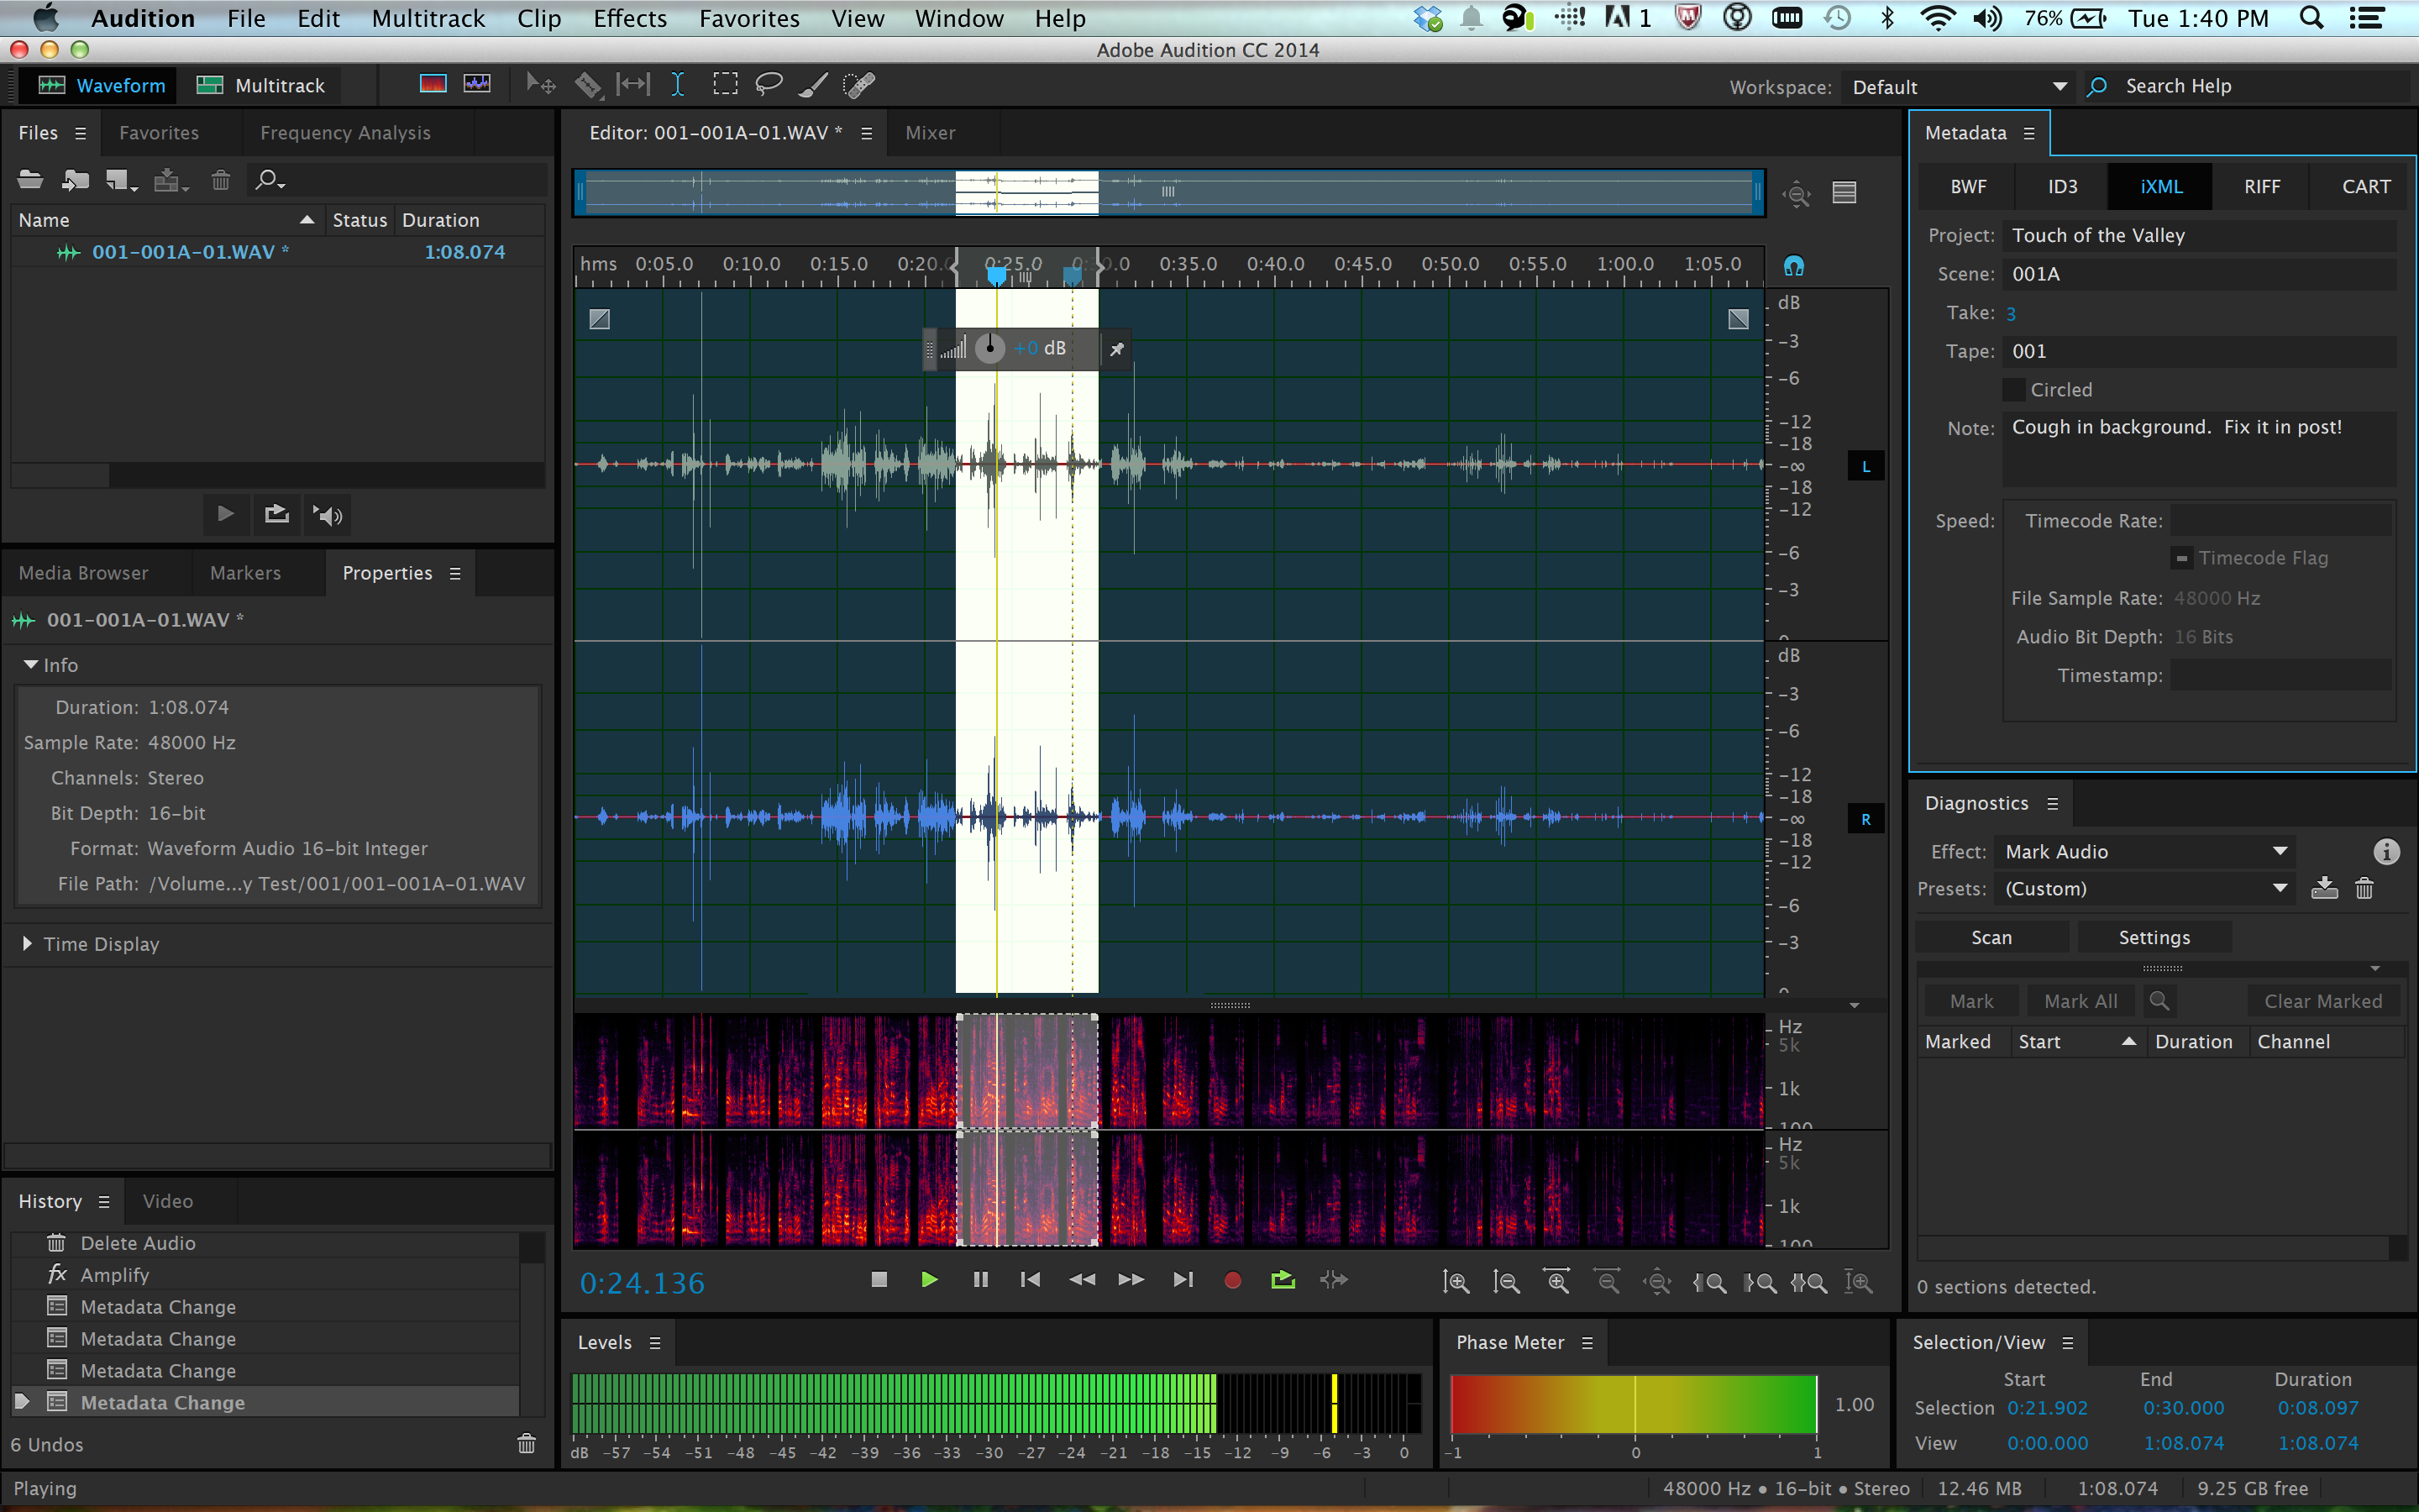Click the Import File icon
This screenshot has width=2419, height=1512.
point(75,180)
